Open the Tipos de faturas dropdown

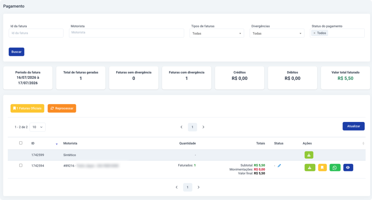217,33
